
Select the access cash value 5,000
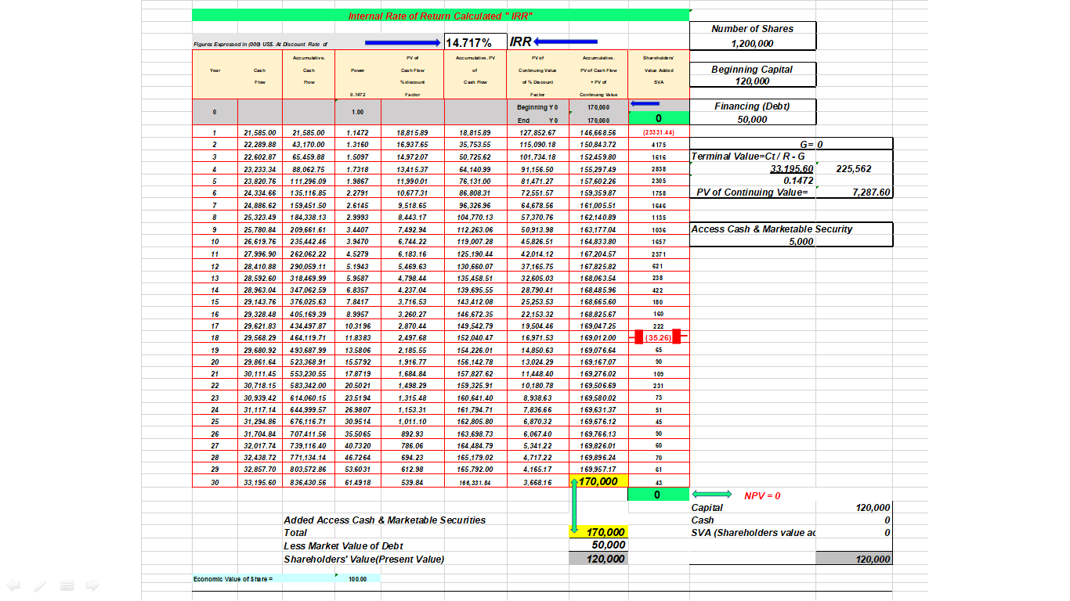[801, 242]
